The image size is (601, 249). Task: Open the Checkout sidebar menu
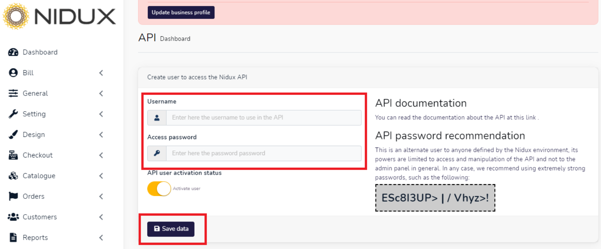38,155
